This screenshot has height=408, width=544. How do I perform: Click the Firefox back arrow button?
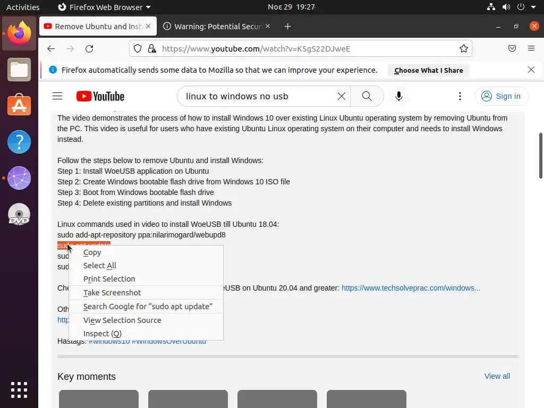click(x=51, y=48)
